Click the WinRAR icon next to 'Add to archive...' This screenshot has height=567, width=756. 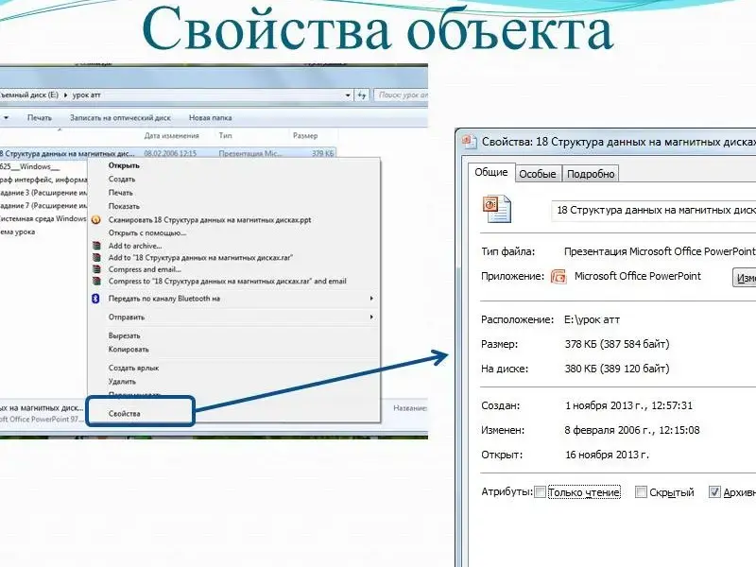(x=95, y=246)
